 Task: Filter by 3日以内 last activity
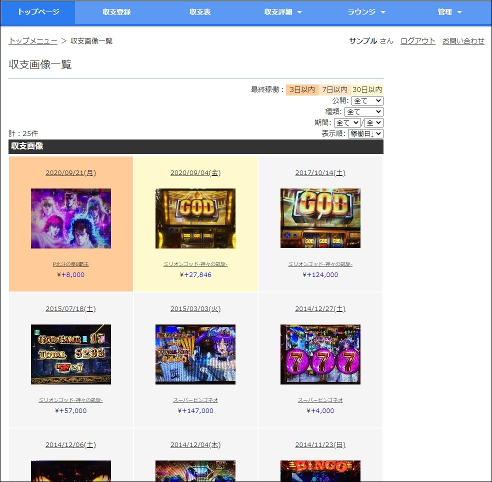(302, 89)
